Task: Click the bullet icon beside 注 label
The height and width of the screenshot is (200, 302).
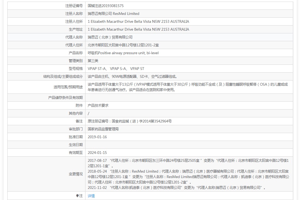Action: (x=78, y=196)
